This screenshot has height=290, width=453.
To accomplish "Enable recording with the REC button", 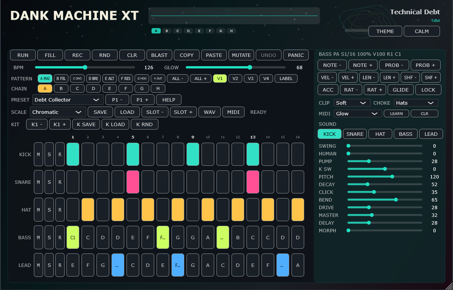I will (x=77, y=55).
